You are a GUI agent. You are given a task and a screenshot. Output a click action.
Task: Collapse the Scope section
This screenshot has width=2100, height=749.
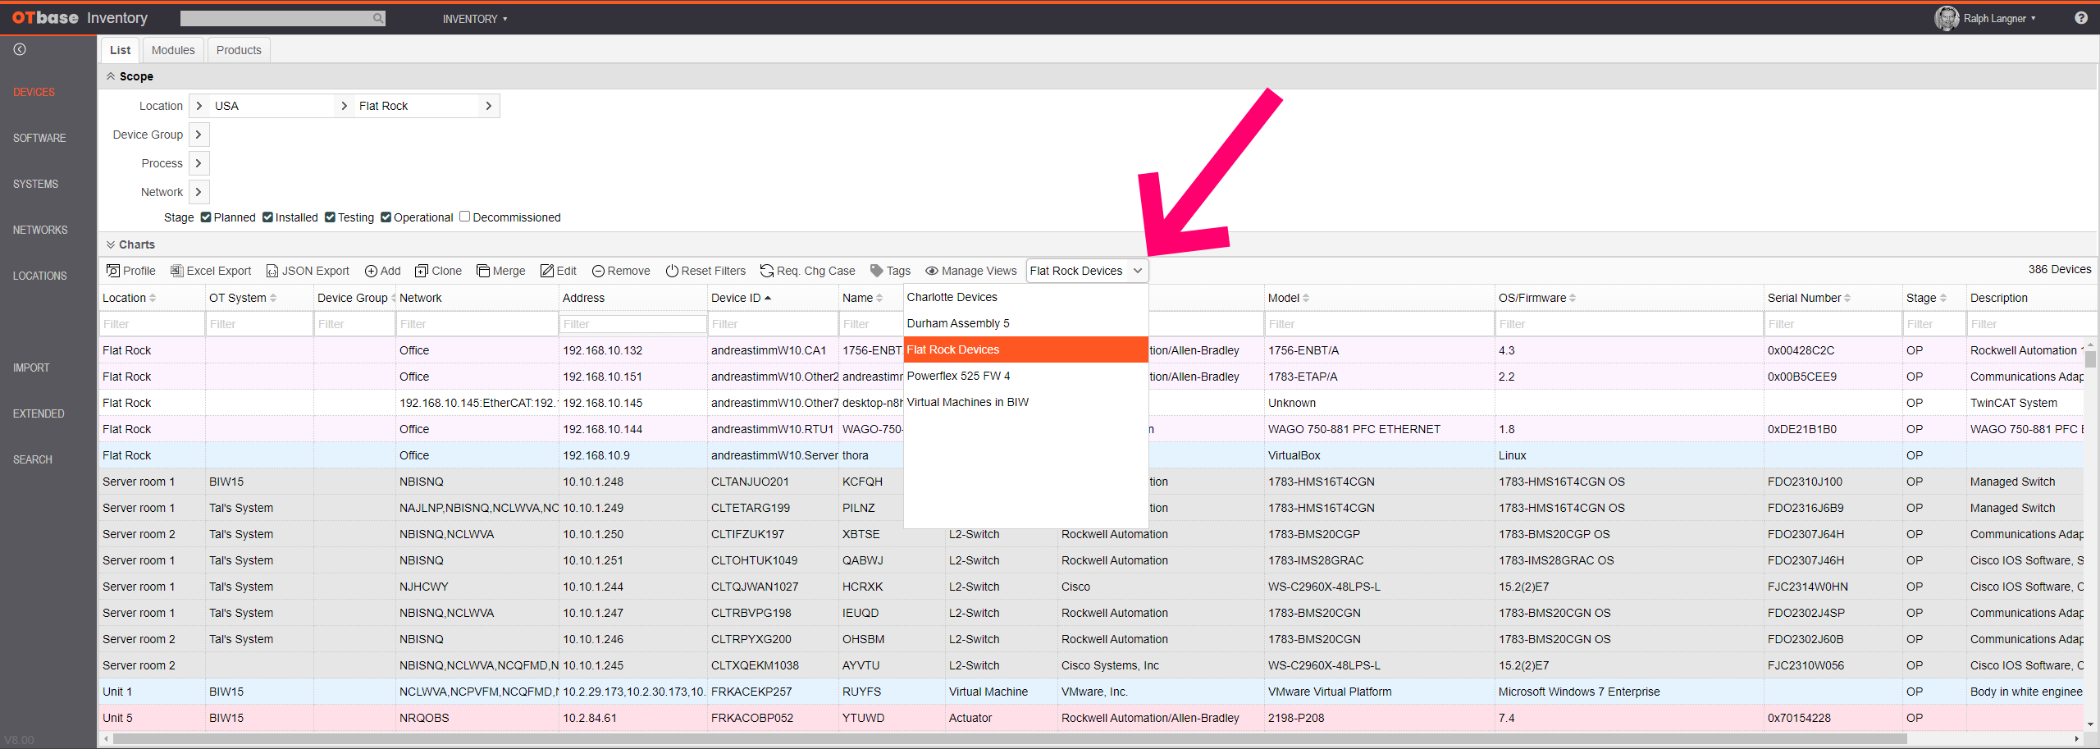pos(111,75)
